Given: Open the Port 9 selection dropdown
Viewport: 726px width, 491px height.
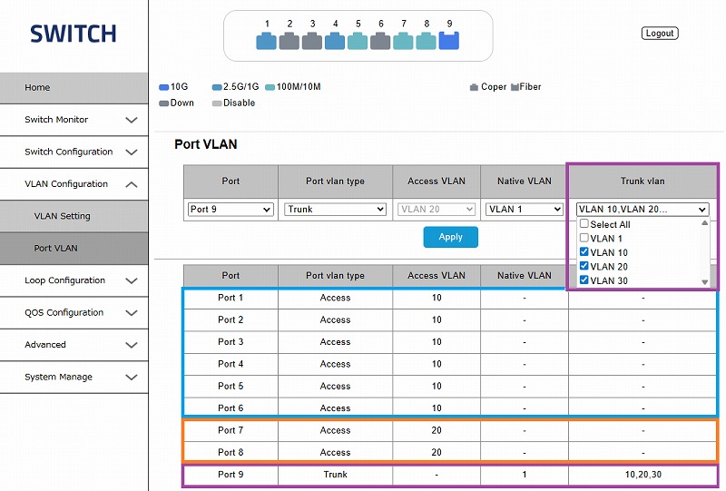Looking at the screenshot, I should coord(231,210).
